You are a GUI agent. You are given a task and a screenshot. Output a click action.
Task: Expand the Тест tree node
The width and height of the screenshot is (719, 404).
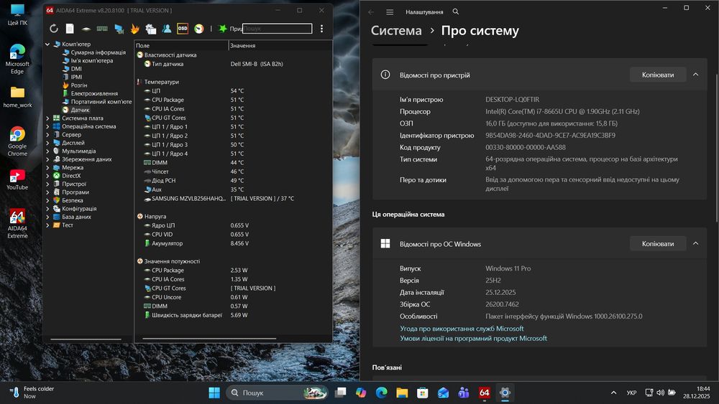coord(47,225)
